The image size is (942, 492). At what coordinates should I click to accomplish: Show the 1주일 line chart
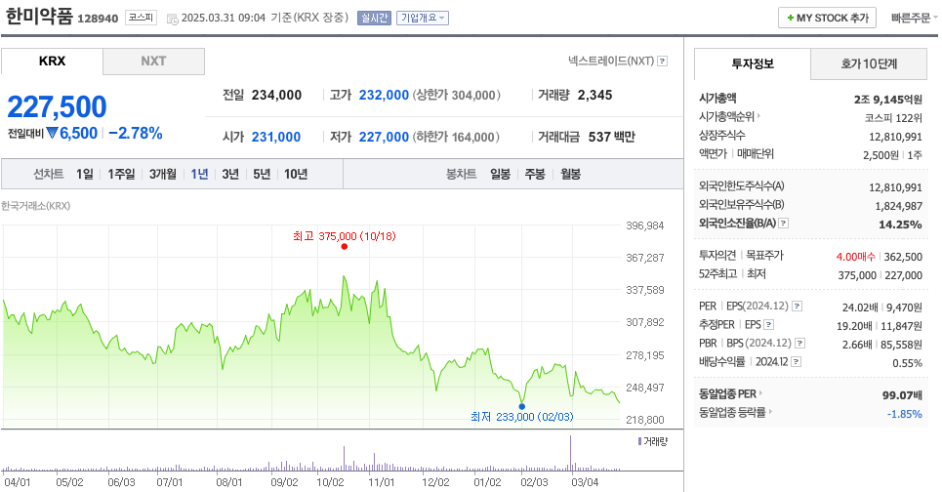121,174
